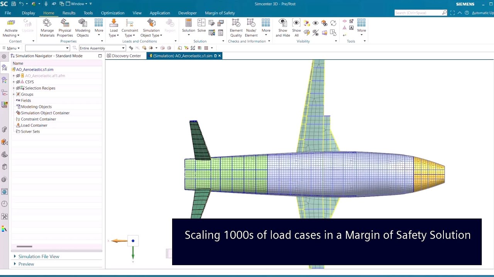This screenshot has width=494, height=277.
Task: Toggle visibility of Selection Recipes
Action: click(x=18, y=88)
